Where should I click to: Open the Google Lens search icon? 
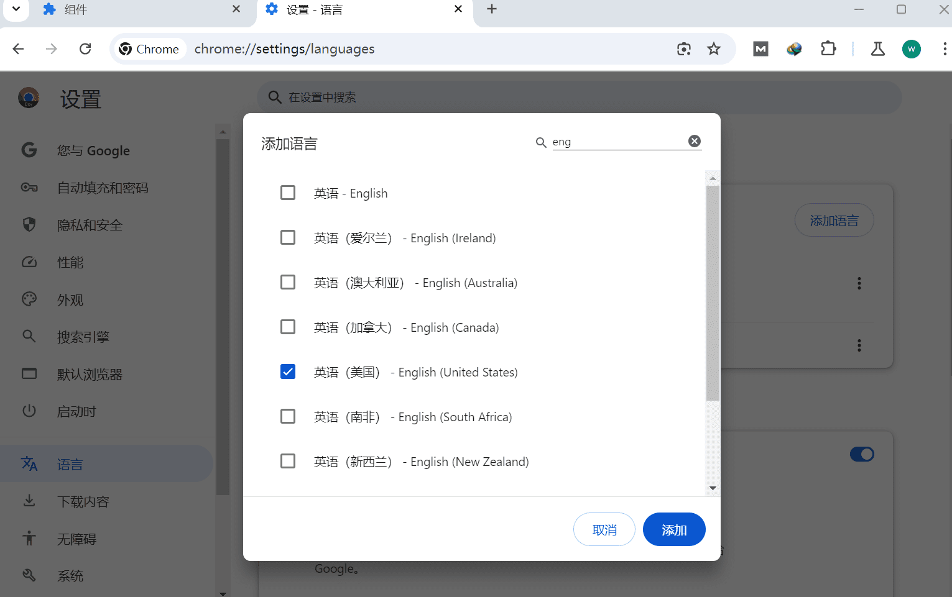coord(684,48)
